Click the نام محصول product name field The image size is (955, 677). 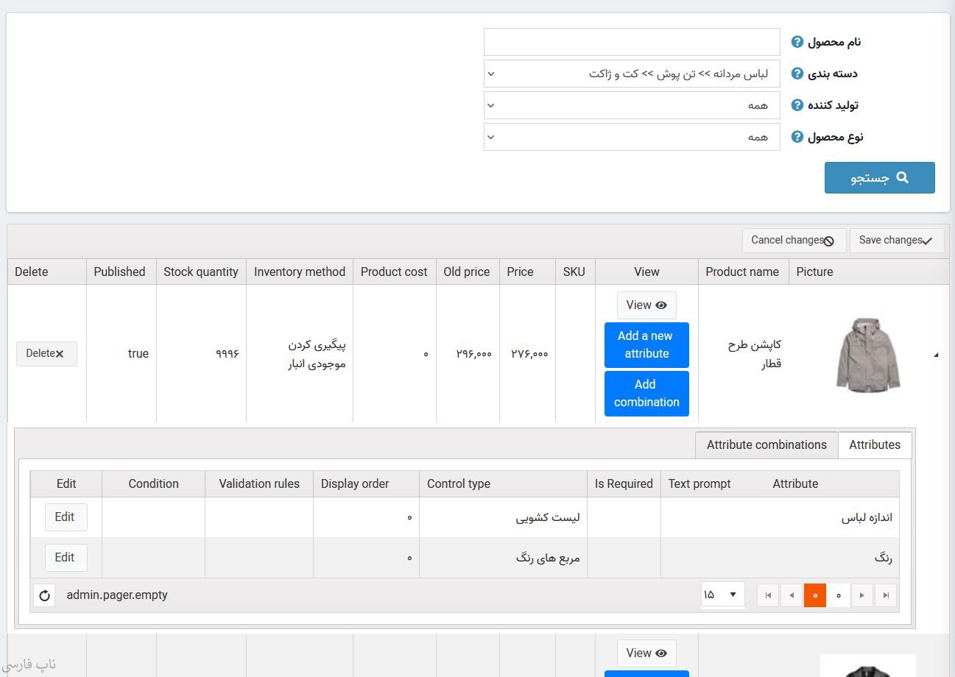632,42
